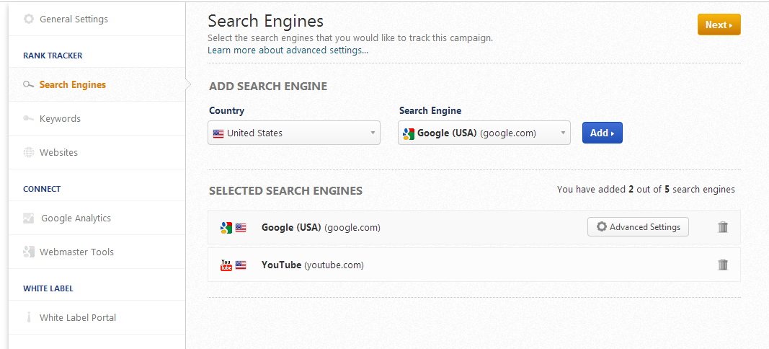This screenshot has height=349, width=769.
Task: Expand the Search Engine dropdown
Action: click(x=484, y=133)
